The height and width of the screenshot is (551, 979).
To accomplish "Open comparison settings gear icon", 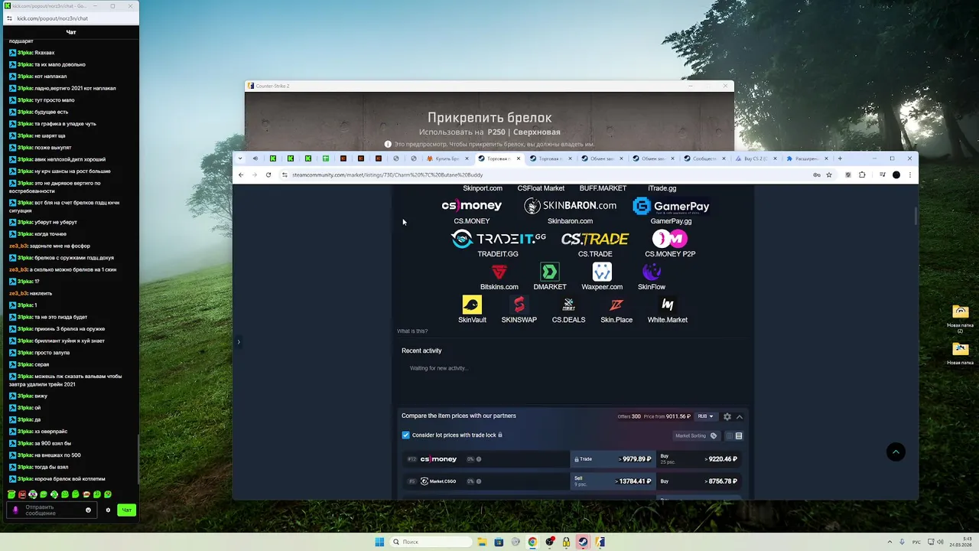I will [x=727, y=416].
